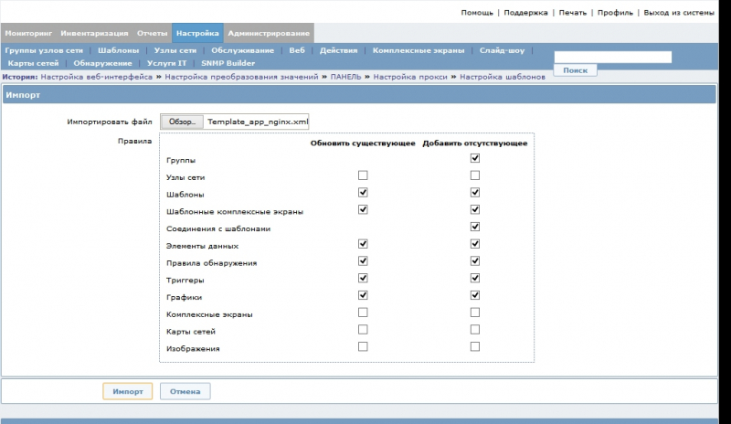
Task: Select the Администрирование tab
Action: coord(269,33)
